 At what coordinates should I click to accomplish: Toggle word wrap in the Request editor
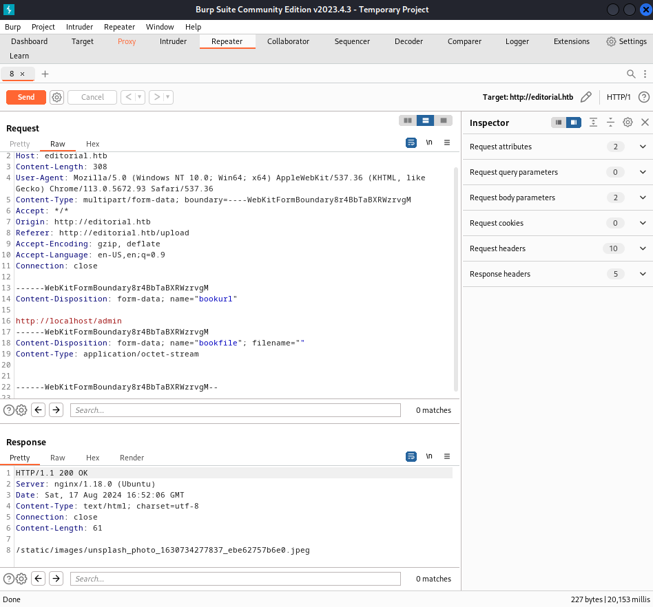(x=411, y=142)
